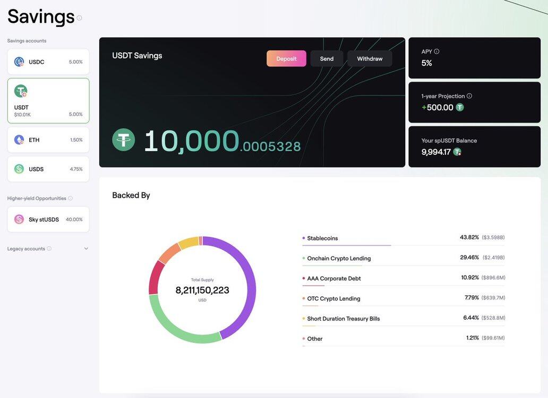Click the spUSDT token icon beside 9,994.17
The image size is (548, 398).
[x=457, y=152]
